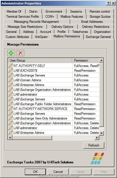Open the Telephones tab

80,32
